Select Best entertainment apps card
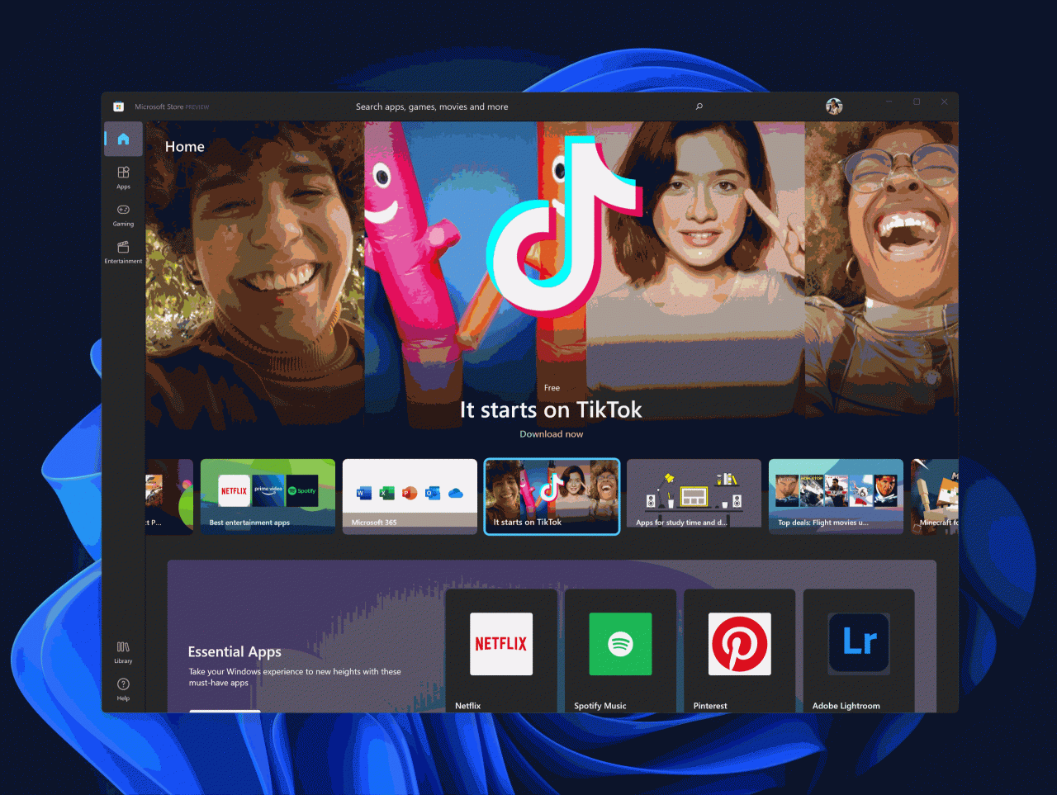Viewport: 1057px width, 795px height. pos(268,496)
